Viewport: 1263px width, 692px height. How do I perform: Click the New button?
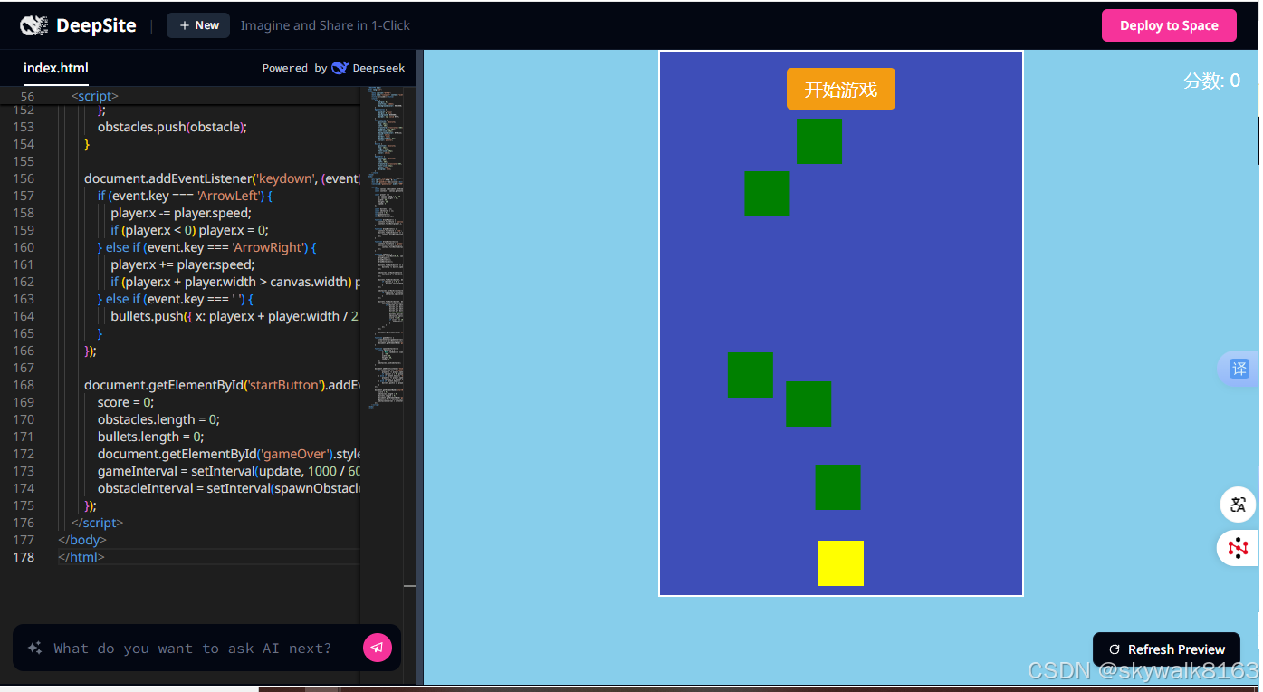(x=198, y=25)
